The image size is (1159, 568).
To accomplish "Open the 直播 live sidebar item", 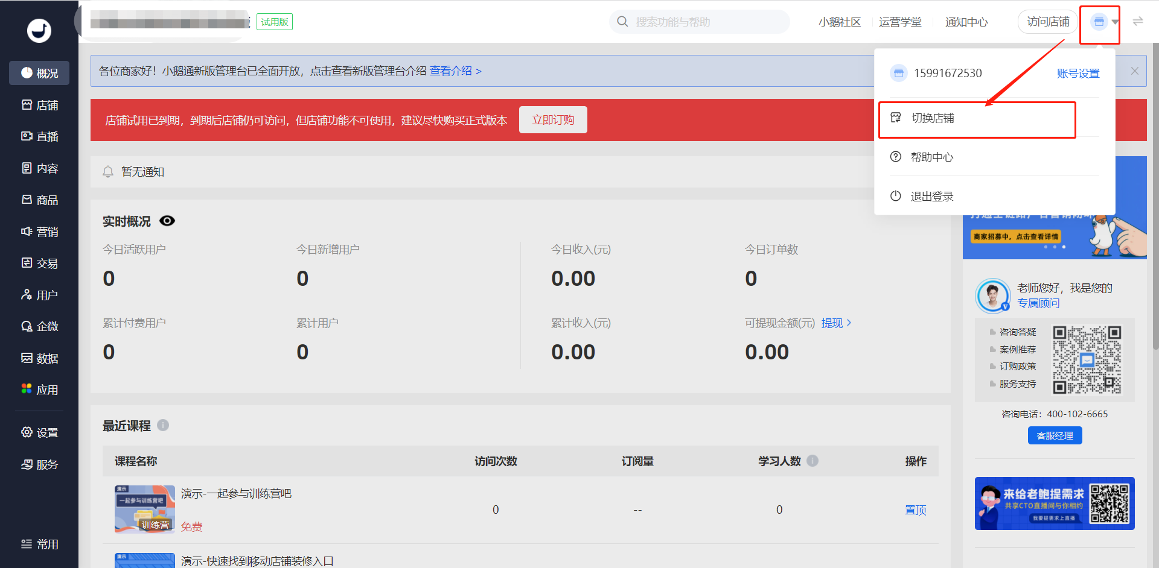I will (39, 137).
